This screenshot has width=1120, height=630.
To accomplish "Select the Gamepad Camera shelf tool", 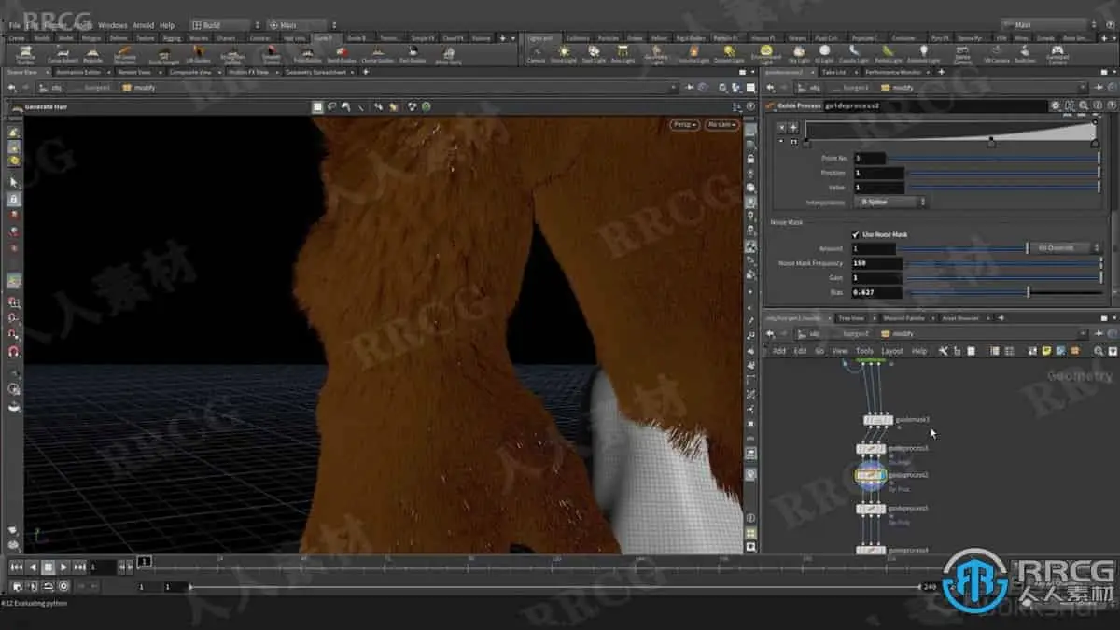I will 1057,53.
